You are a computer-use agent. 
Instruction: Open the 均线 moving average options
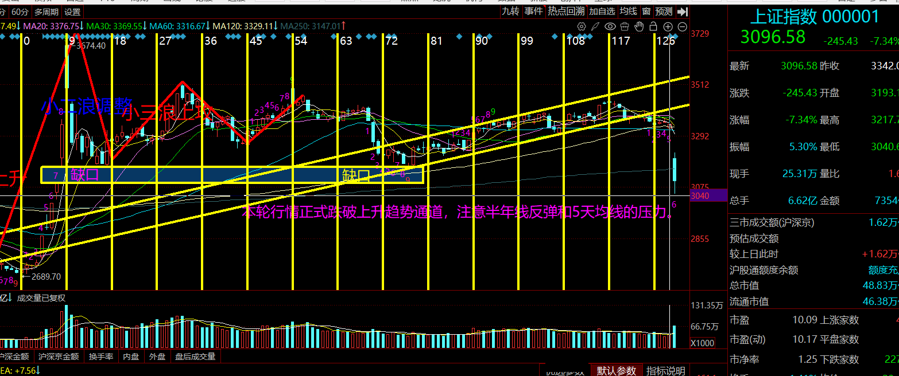[629, 11]
